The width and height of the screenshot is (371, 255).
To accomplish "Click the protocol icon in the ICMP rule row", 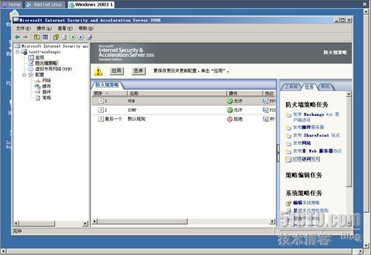I will tap(266, 110).
